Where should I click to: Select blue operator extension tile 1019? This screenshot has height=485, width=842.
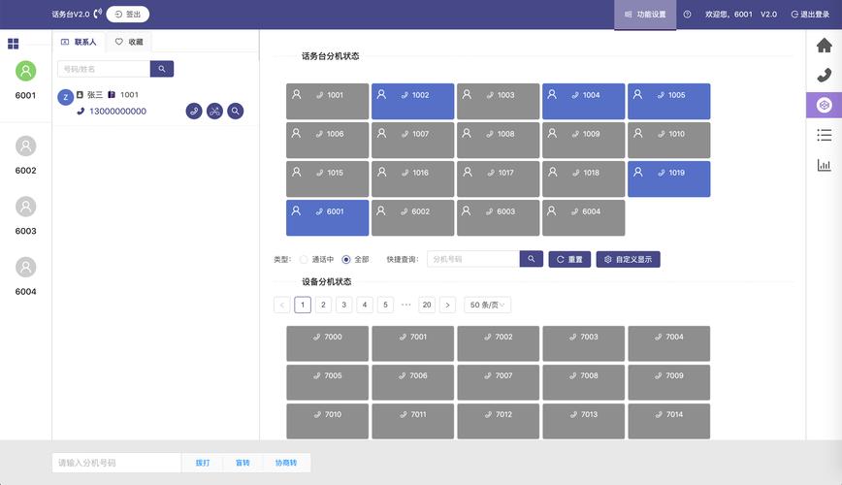point(669,178)
